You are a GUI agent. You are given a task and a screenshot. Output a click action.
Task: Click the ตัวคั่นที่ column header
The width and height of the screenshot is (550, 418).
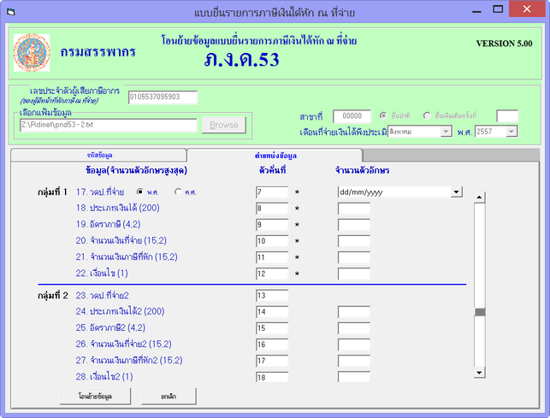(x=272, y=170)
